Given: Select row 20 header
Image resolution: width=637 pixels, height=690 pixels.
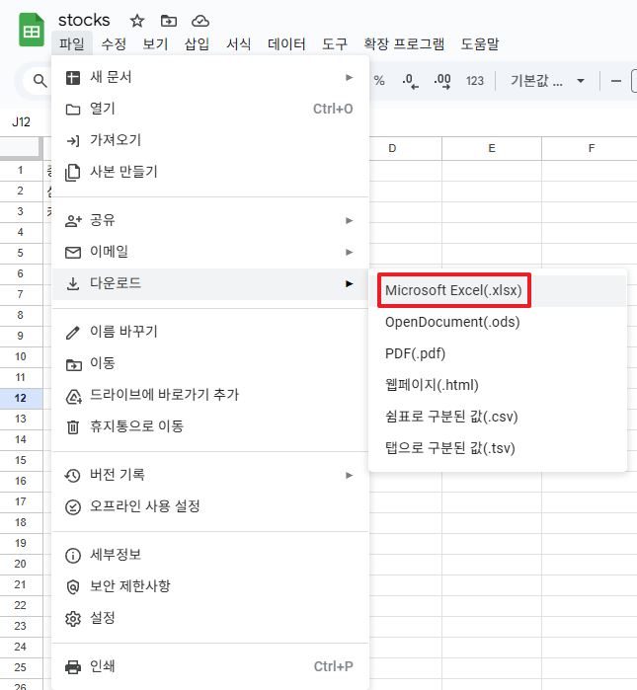Looking at the screenshot, I should pyautogui.click(x=21, y=565).
